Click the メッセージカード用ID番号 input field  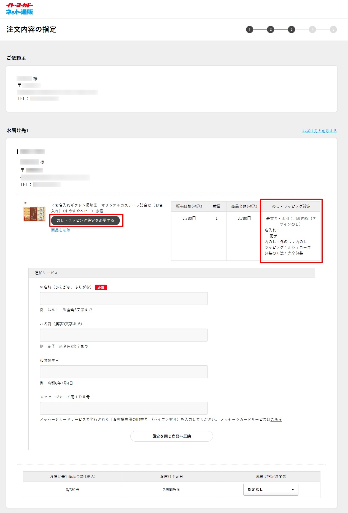(124, 408)
